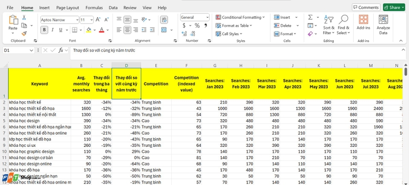This screenshot has height=185, width=409.
Task: Open the font name dropdown Aptos Narrow
Action: 77,20
